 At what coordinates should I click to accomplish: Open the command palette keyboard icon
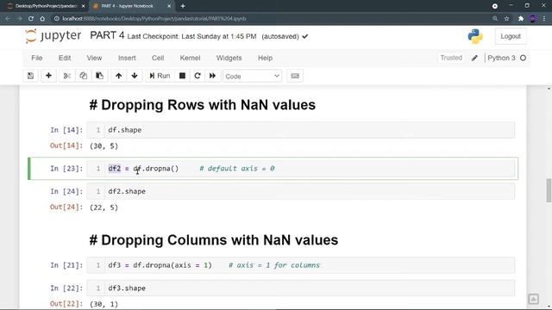point(295,76)
